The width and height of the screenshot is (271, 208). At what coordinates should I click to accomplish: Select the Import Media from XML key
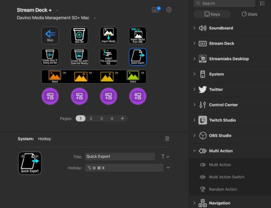pyautogui.click(x=138, y=35)
